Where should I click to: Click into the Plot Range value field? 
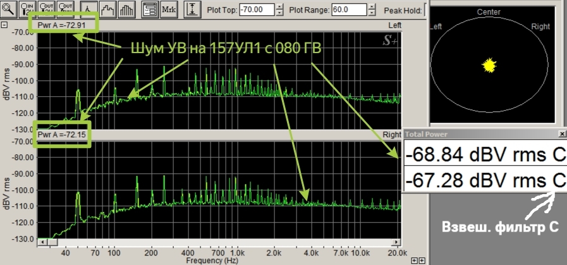click(350, 9)
